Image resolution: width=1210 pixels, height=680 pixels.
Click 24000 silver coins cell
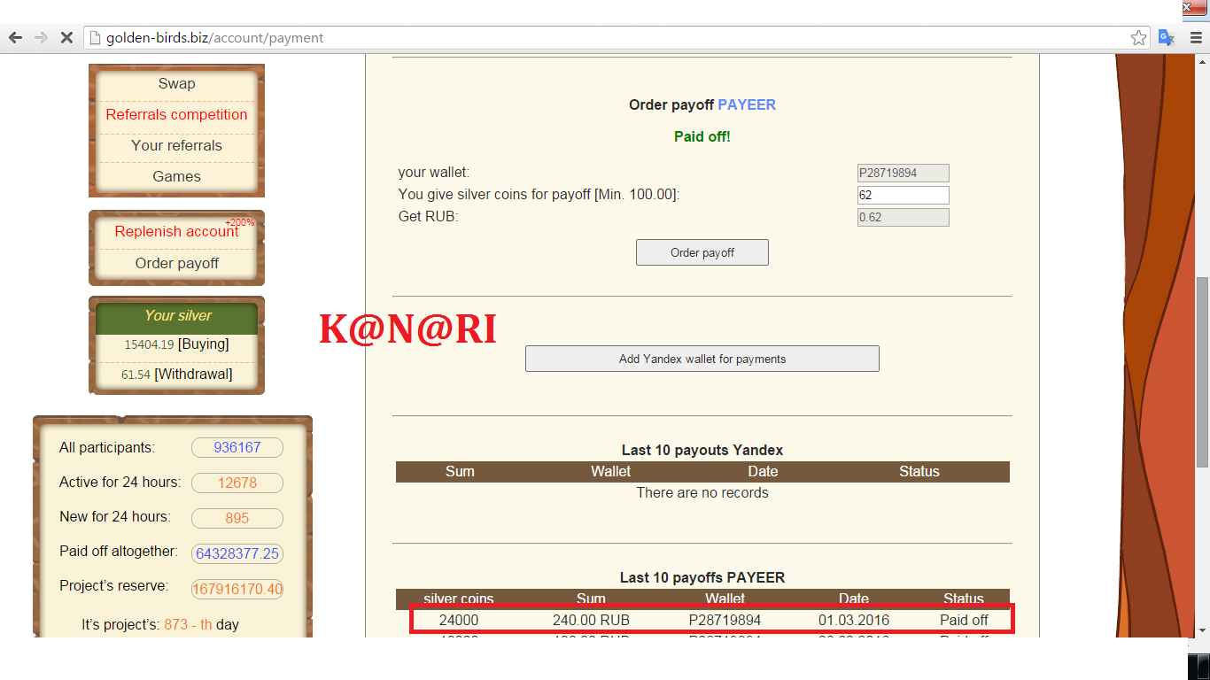pos(459,620)
